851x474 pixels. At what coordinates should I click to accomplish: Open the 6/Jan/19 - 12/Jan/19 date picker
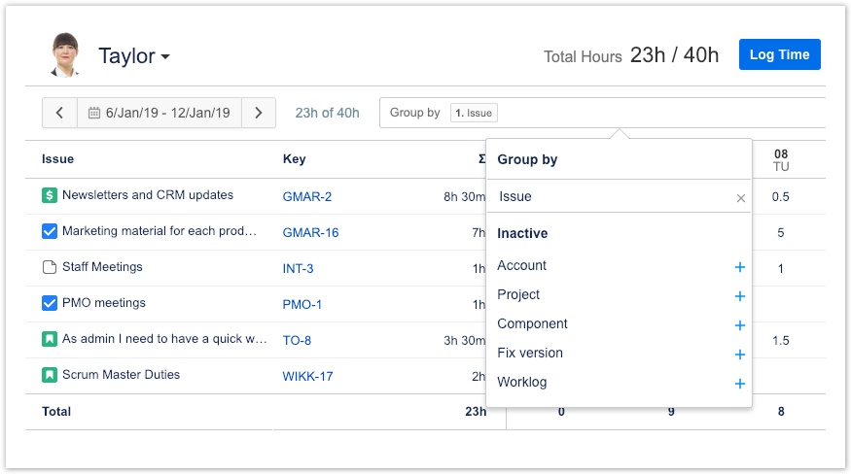click(x=159, y=113)
